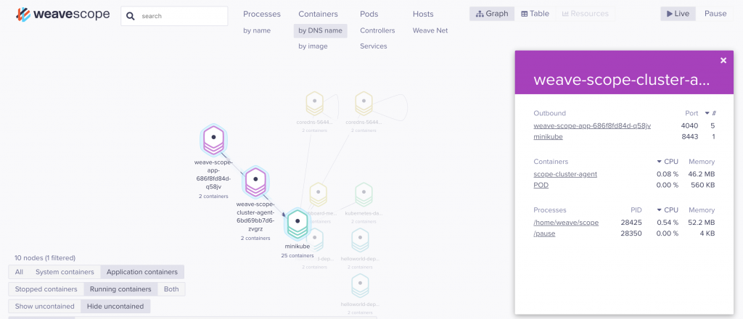Open minikube outbound link

pyautogui.click(x=549, y=137)
